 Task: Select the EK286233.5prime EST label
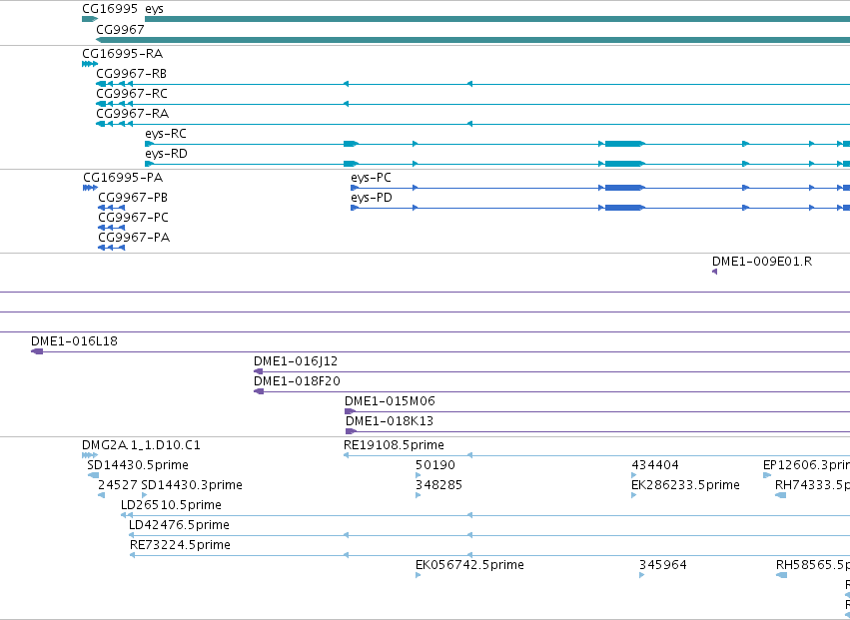point(685,485)
